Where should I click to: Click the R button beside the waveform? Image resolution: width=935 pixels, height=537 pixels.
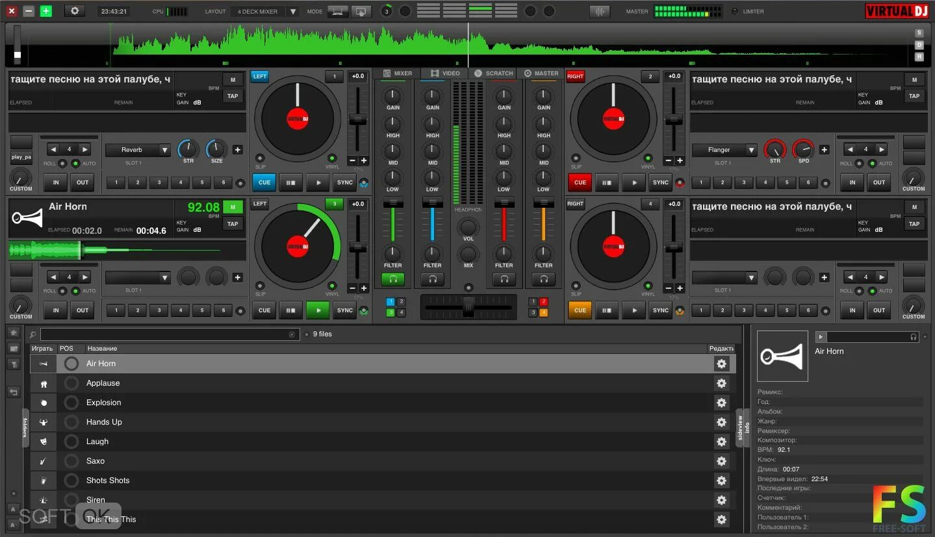point(919,56)
